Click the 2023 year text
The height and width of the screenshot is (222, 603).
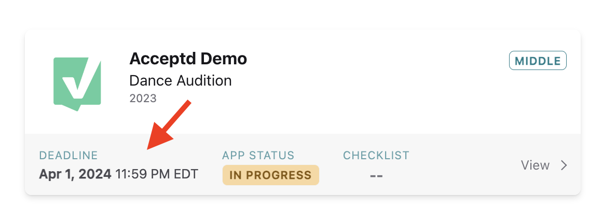click(x=143, y=99)
